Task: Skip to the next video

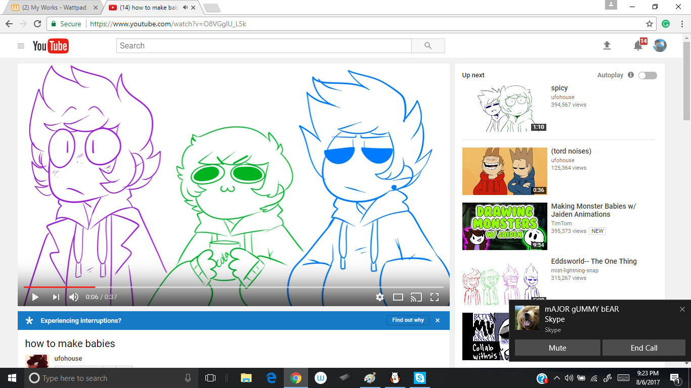Action: [x=56, y=297]
